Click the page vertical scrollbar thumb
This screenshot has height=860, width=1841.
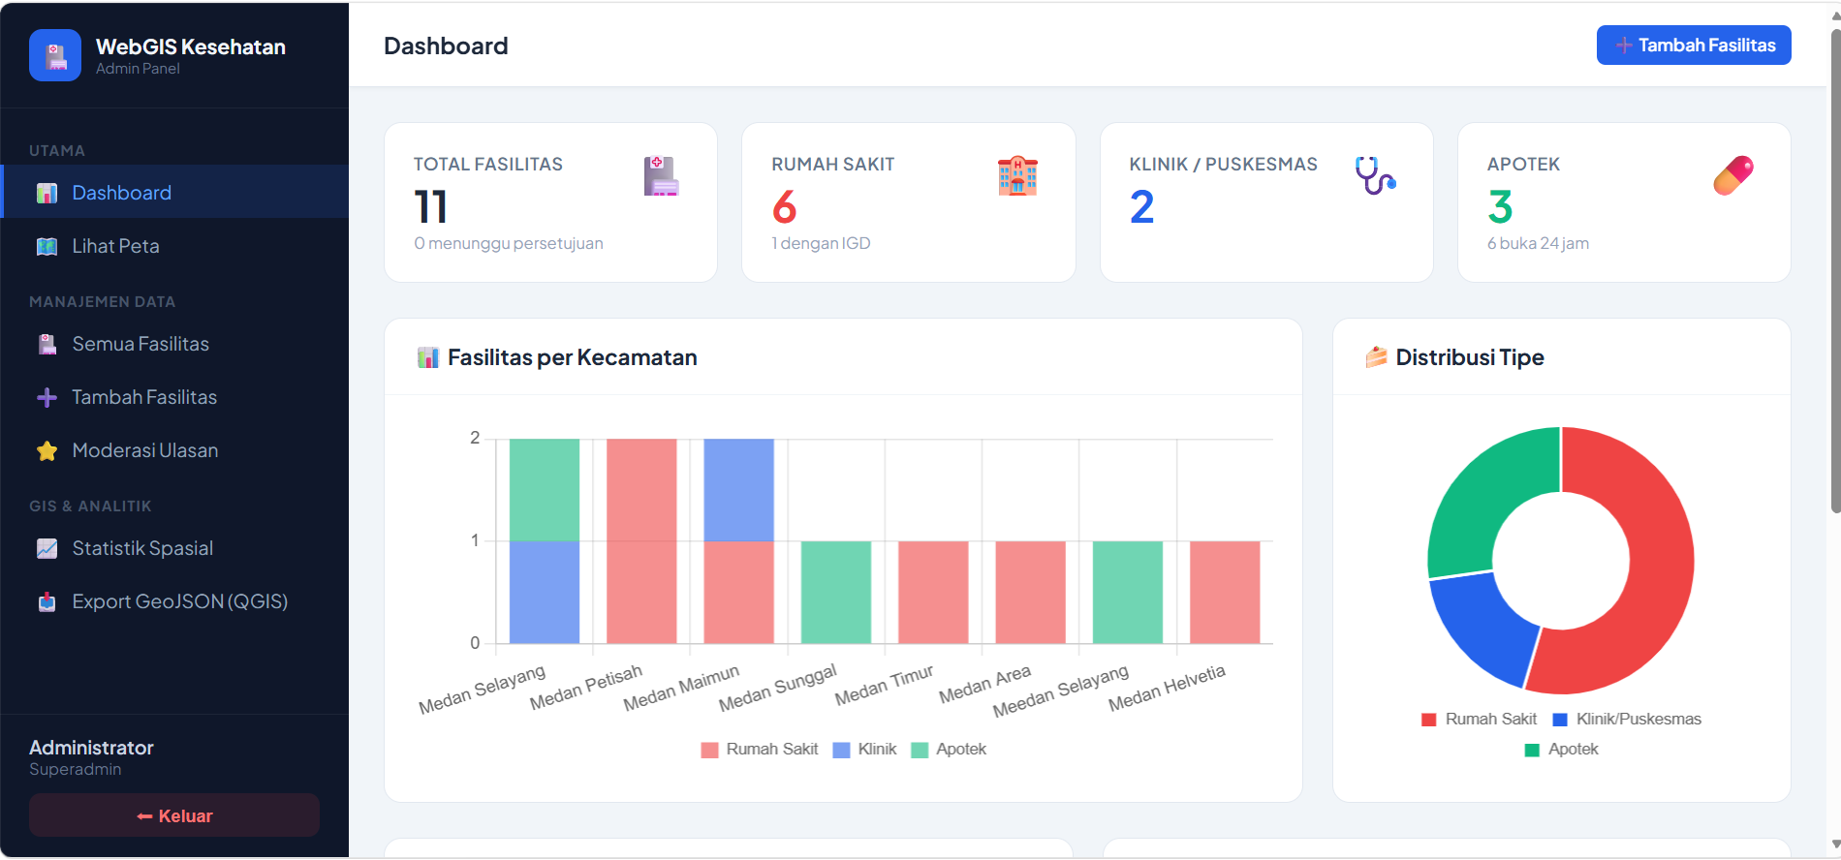[1834, 271]
